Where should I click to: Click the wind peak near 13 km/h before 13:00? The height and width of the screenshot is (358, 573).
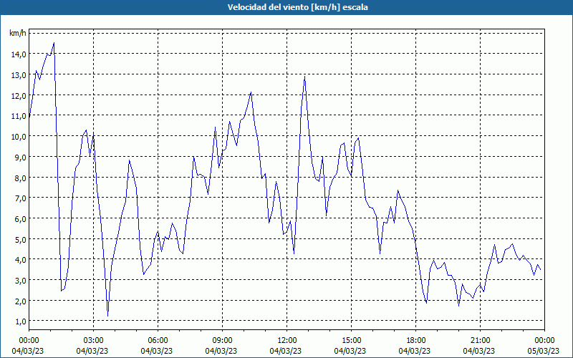click(x=305, y=77)
